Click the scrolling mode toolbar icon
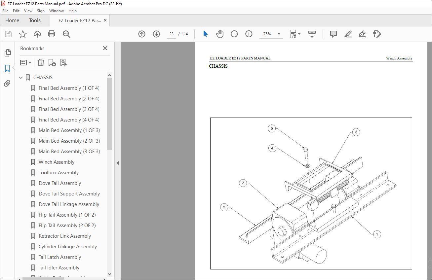The height and width of the screenshot is (280, 432). (312, 34)
